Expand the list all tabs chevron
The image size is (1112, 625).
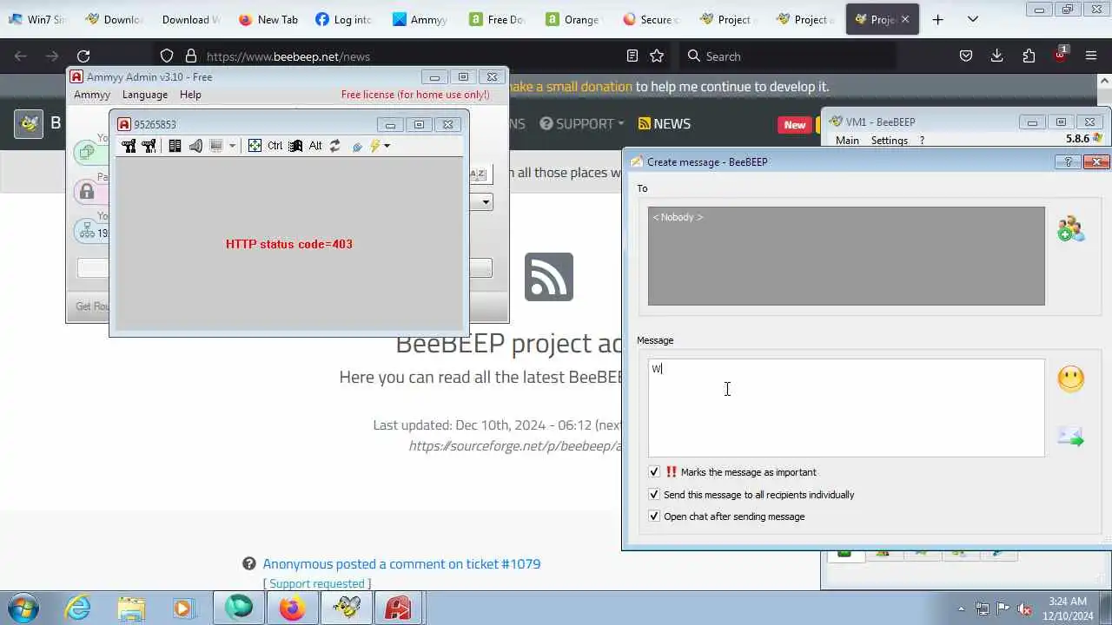tap(973, 19)
